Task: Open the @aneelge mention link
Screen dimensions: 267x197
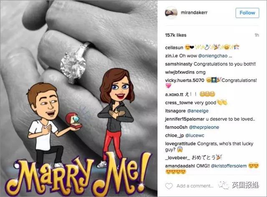Action: 198,111
